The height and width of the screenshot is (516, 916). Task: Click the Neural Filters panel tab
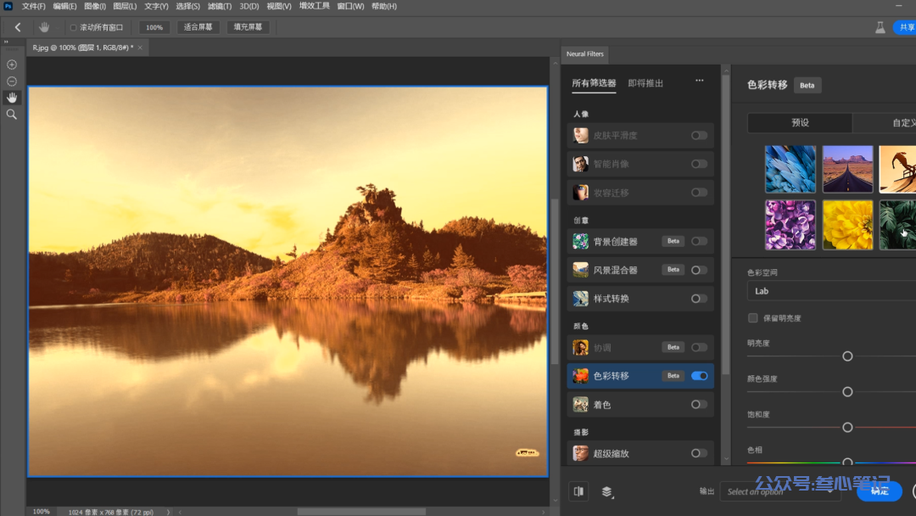point(584,53)
